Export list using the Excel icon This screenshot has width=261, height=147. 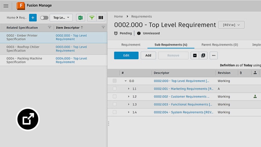coord(80,18)
